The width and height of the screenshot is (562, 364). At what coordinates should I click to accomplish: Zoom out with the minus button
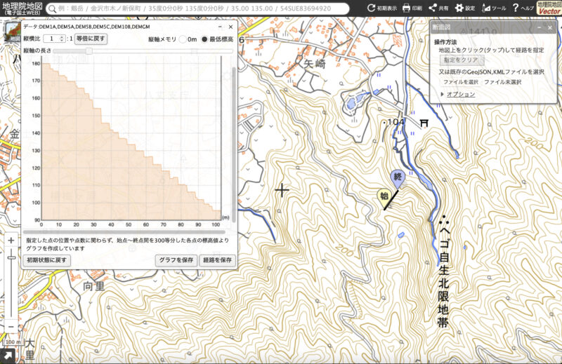click(x=11, y=328)
